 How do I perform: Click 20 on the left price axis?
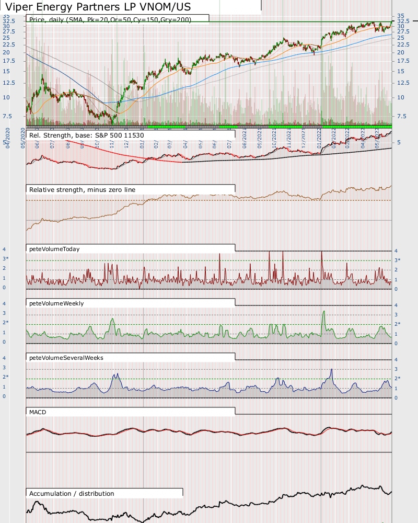[6, 52]
